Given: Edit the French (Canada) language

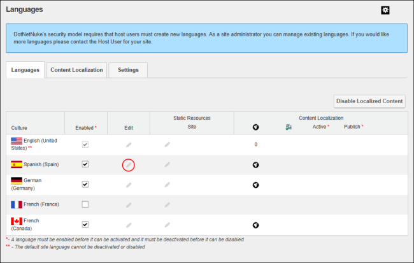Looking at the screenshot, I should (x=129, y=225).
